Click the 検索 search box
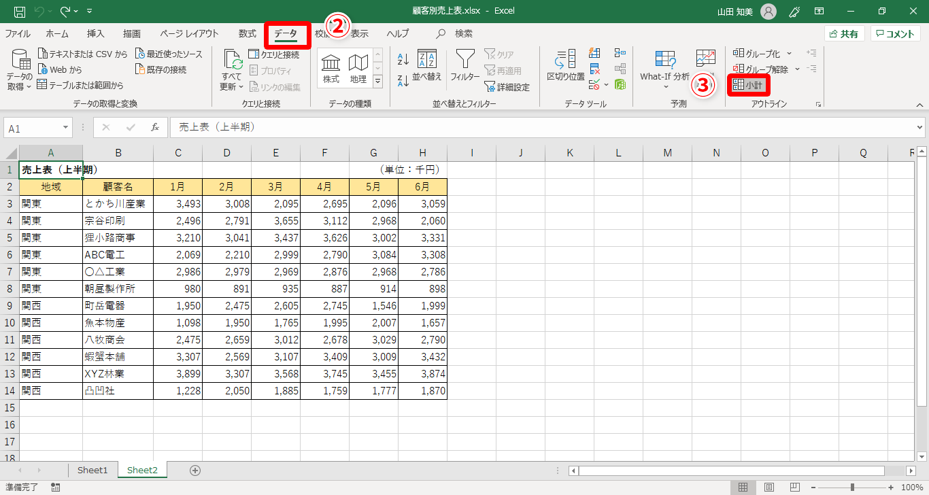929x495 pixels. pyautogui.click(x=454, y=33)
